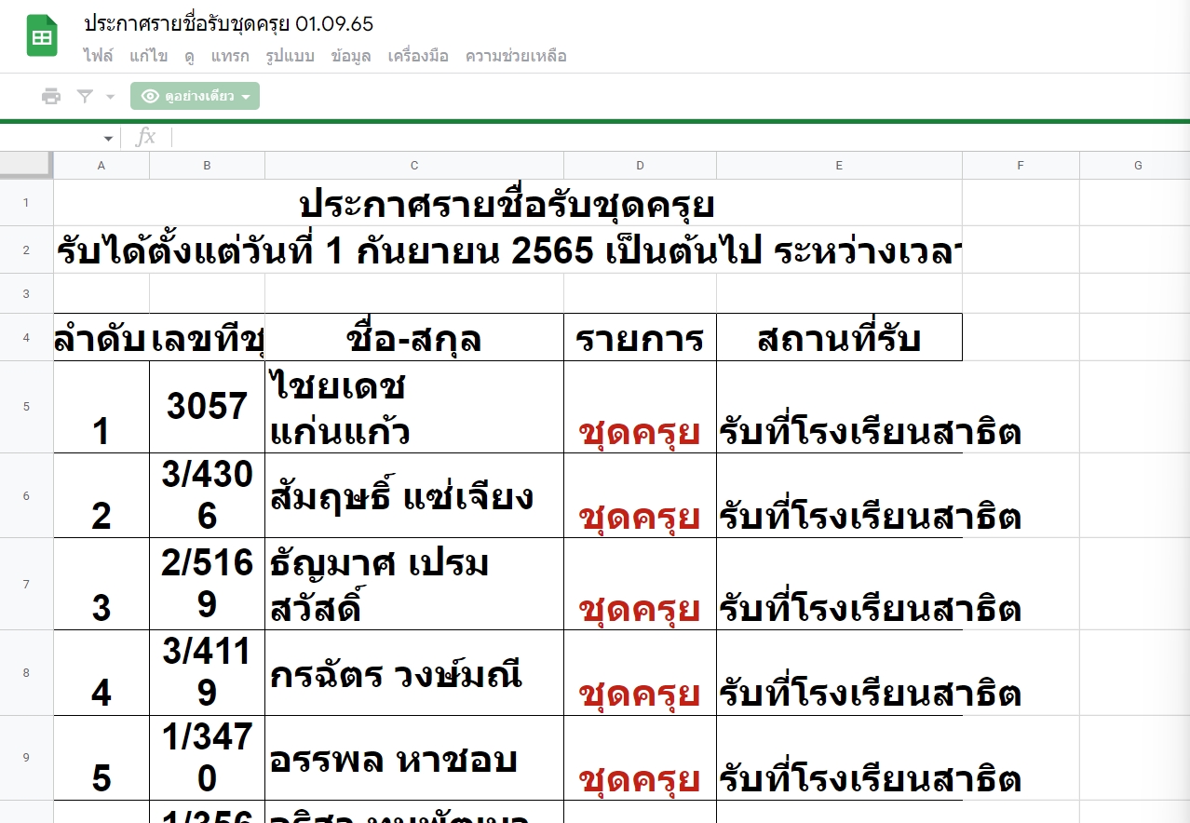Open the ไฟล์ menu
Screen dimensions: 1190x823
[x=98, y=56]
